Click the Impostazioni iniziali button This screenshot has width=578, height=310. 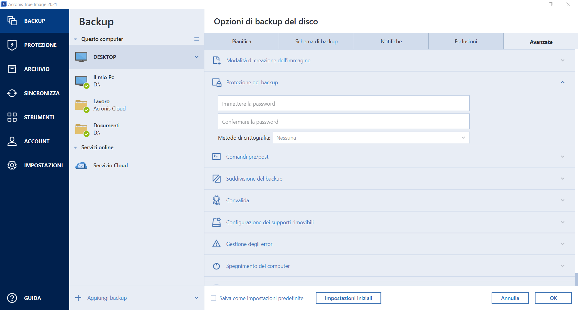[x=348, y=298]
